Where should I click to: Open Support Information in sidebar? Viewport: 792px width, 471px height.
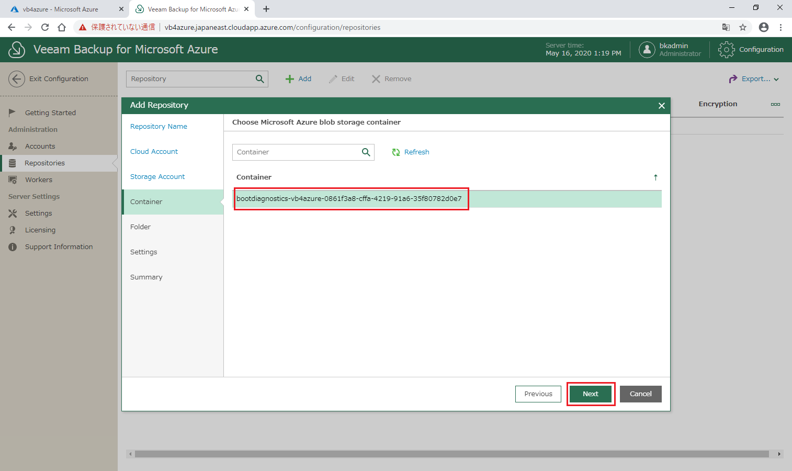[59, 246]
